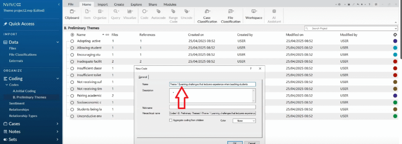Image resolution: width=402 pixels, height=144 pixels.
Task: Open Sentiment in navigation pane
Action: 16,103
